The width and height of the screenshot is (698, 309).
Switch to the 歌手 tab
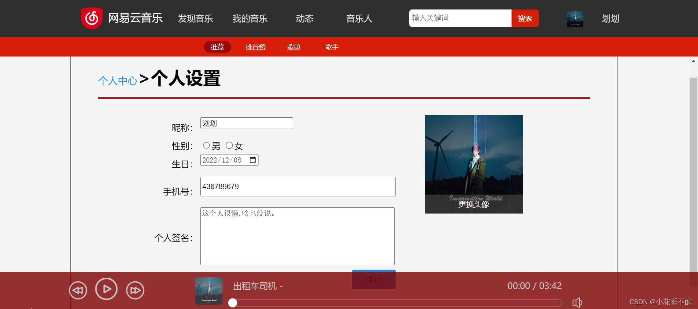point(332,47)
